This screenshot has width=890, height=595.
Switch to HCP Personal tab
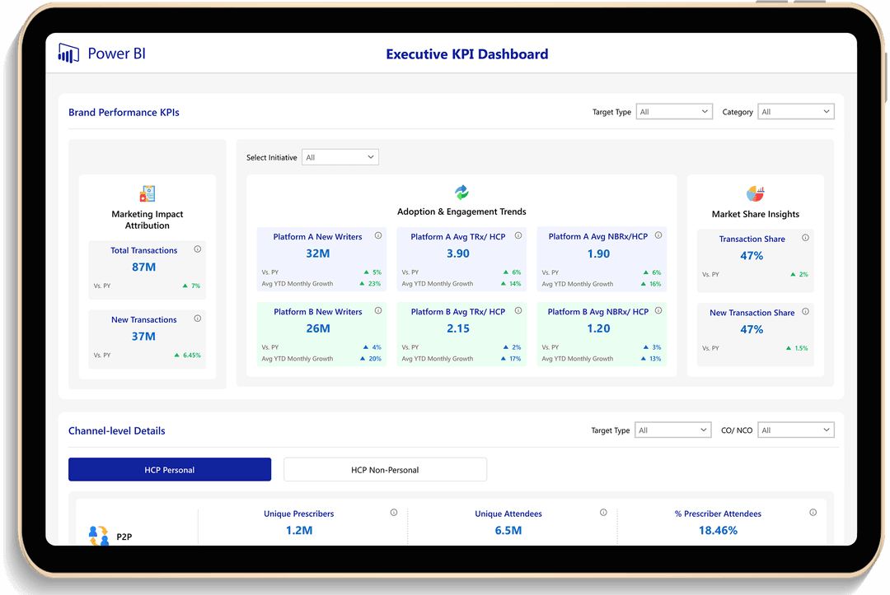pos(170,470)
